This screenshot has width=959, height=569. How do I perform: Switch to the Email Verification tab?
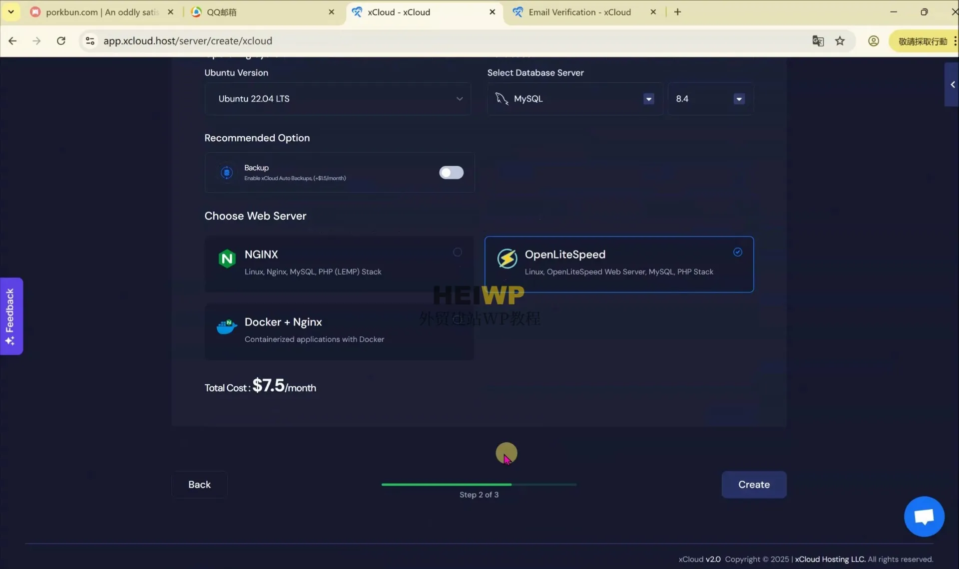coord(578,11)
